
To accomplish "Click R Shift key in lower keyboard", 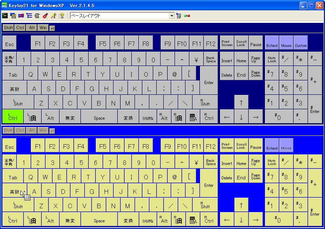I will tap(205, 205).
